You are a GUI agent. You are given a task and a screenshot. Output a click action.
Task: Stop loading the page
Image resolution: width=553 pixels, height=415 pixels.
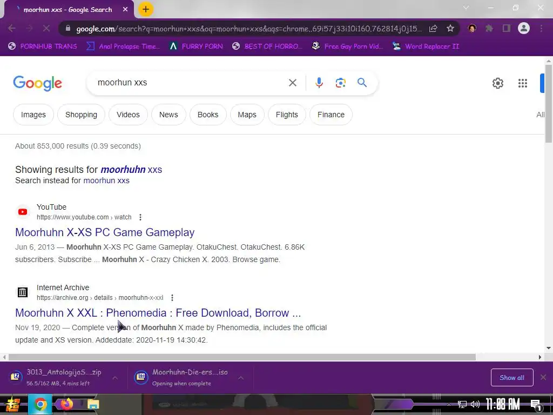coord(46,29)
